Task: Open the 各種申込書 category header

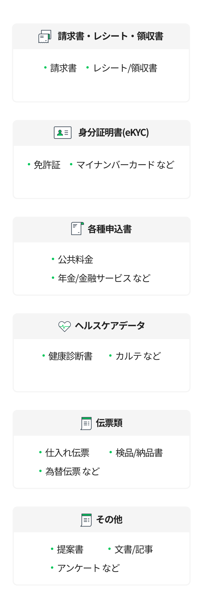Action: tap(110, 229)
